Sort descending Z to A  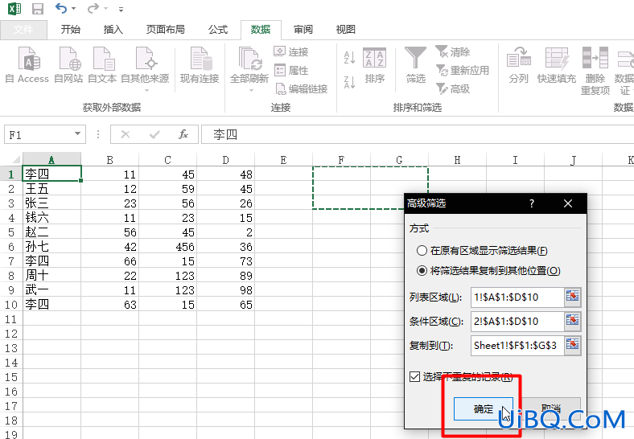pos(349,82)
